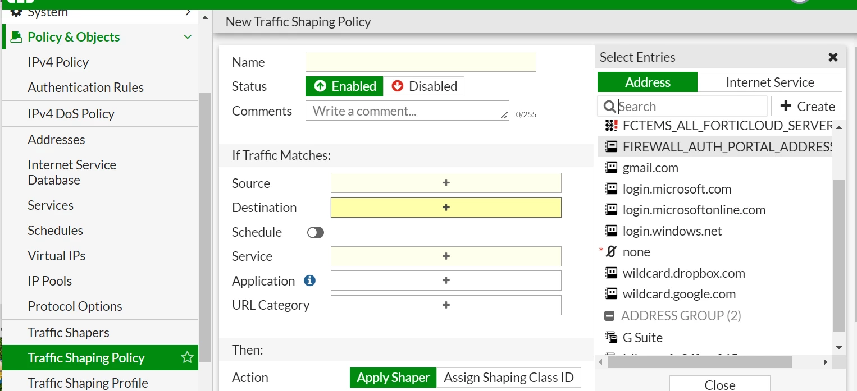Open IPv4 Policy page
The height and width of the screenshot is (391, 857).
pos(58,62)
